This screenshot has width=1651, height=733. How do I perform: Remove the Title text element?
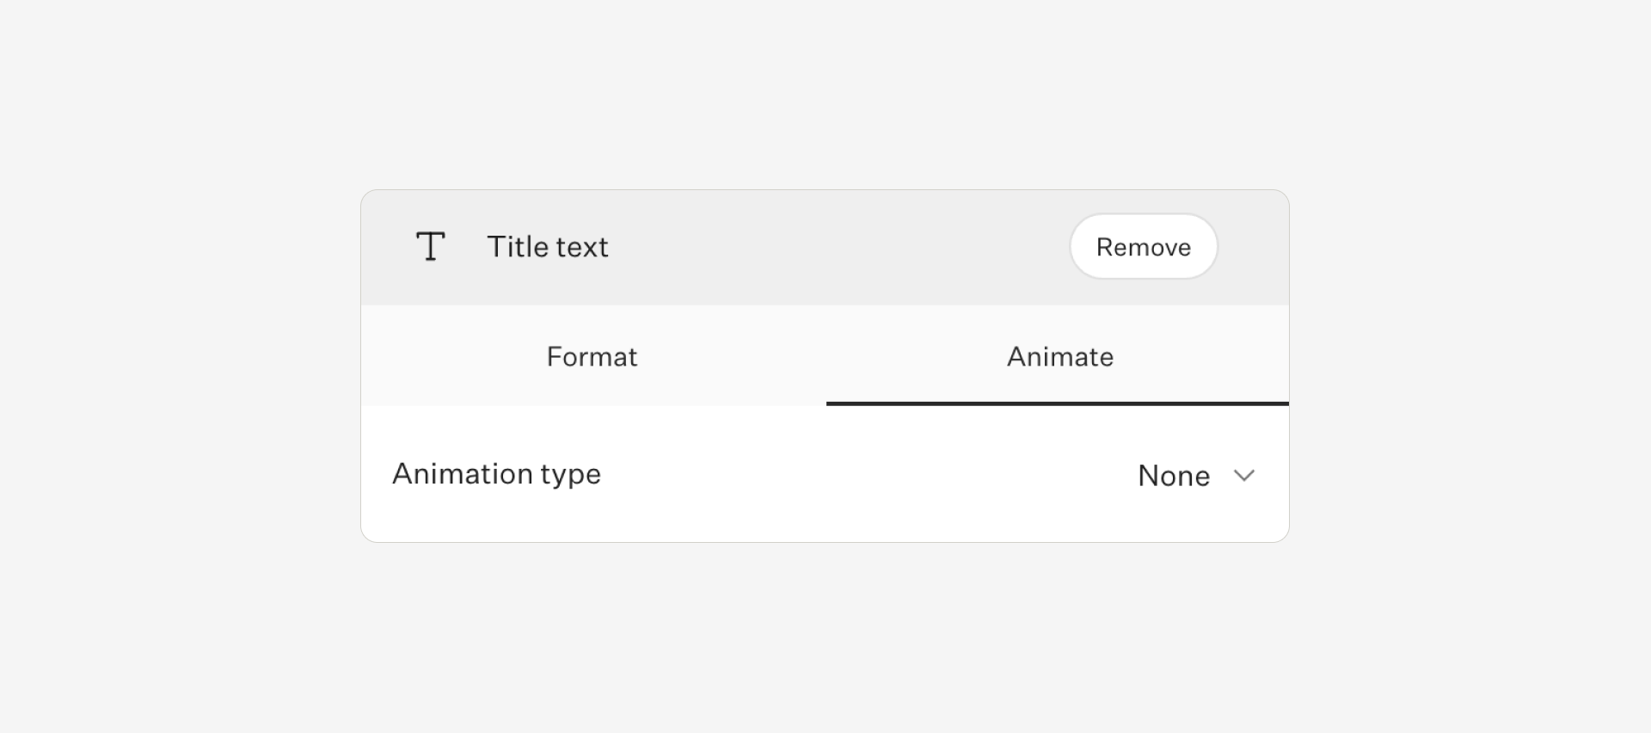tap(1143, 247)
